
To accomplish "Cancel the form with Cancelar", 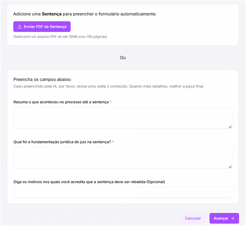I will (193, 218).
